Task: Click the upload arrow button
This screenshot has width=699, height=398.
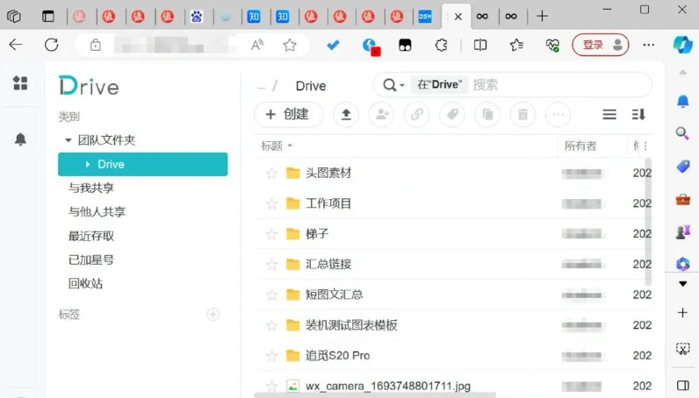Action: click(346, 115)
